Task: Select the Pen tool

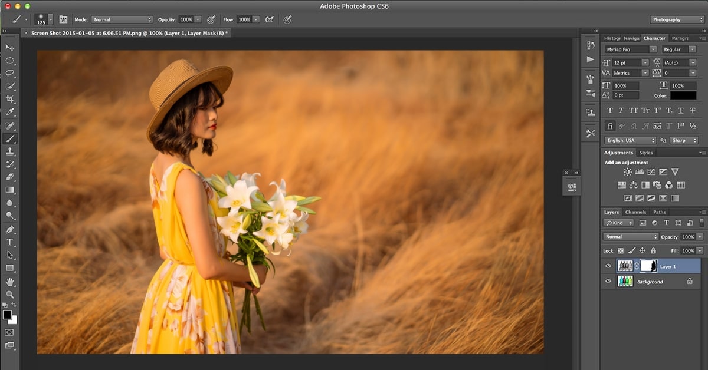Action: 10,229
